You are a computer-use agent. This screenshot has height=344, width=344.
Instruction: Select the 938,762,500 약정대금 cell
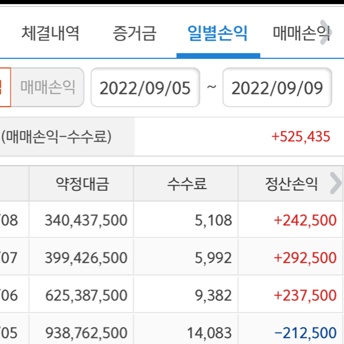86,332
